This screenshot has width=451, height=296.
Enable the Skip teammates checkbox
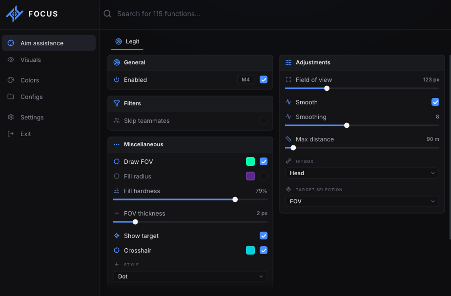click(264, 120)
